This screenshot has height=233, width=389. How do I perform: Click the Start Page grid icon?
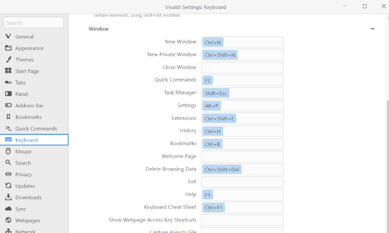coord(8,71)
